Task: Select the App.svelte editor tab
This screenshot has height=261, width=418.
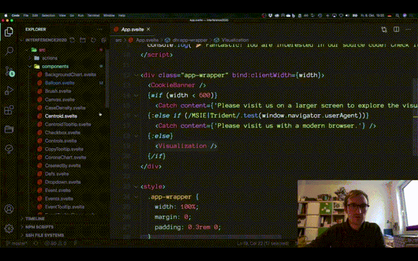Action: click(x=133, y=29)
